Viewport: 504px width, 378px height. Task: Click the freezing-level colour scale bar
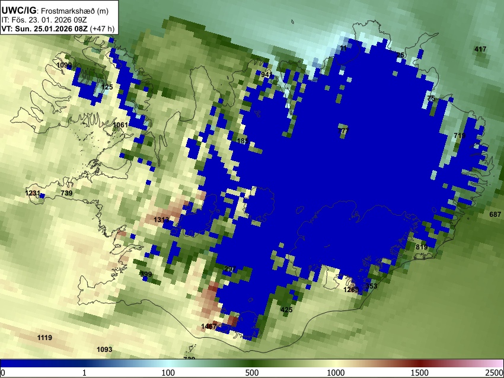[252, 364]
